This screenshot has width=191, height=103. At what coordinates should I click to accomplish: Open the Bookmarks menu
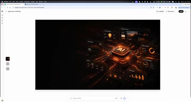click(x=27, y=2)
